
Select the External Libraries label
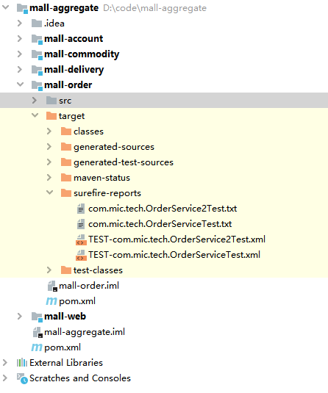pyautogui.click(x=66, y=363)
